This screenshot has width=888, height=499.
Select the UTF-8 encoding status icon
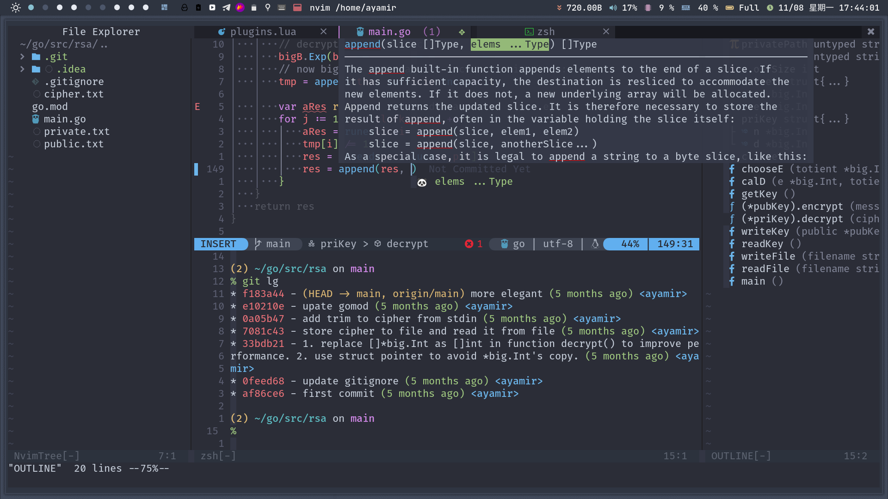(557, 243)
